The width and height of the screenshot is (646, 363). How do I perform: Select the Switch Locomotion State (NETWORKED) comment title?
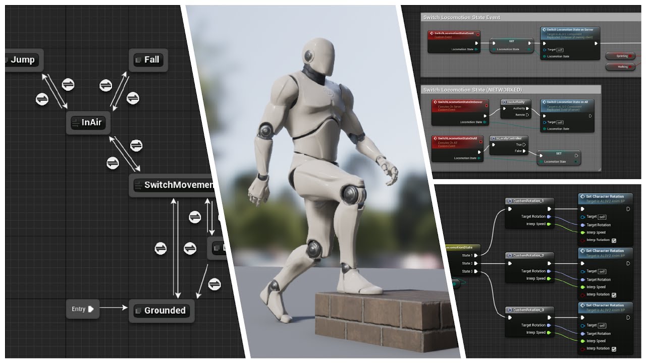pyautogui.click(x=472, y=90)
